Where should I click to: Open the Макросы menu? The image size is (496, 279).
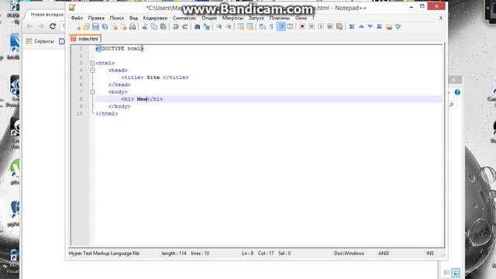pyautogui.click(x=232, y=18)
